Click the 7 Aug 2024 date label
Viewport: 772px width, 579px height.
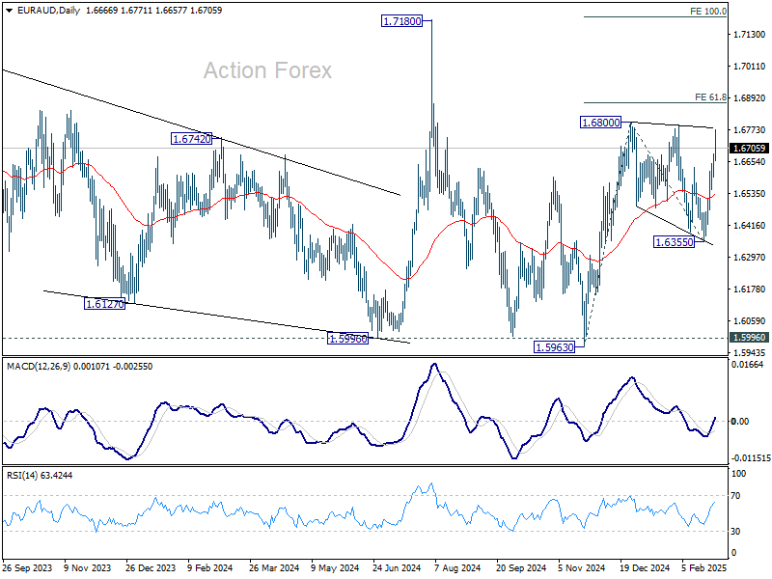[456, 567]
